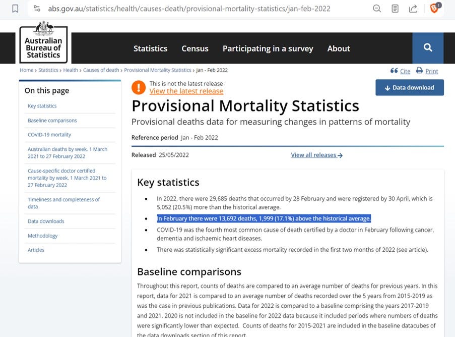Open View the latest release link
The width and height of the screenshot is (455, 337).
[x=186, y=91]
